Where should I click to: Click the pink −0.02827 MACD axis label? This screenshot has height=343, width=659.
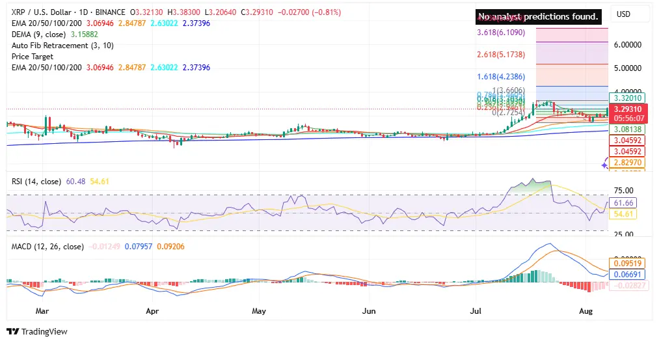629,286
